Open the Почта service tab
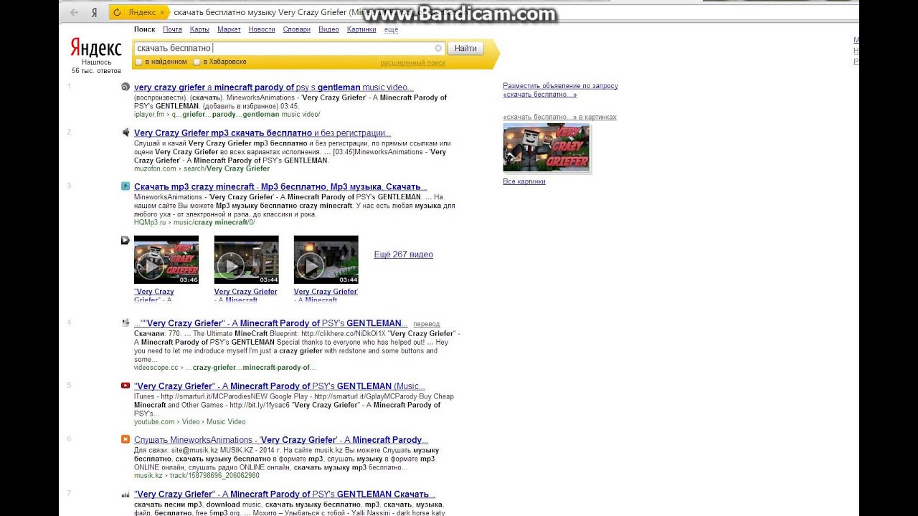Image resolution: width=918 pixels, height=516 pixels. coord(172,29)
